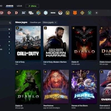Viewport: 111px width, 111px height.
Task: Select sidebar filter row with count 13
Action: tap(6, 37)
